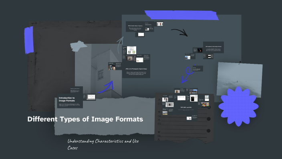The image size is (282, 159).
Task: Click the dark spark thumbnail in GIF topic
Action: pos(200,50)
